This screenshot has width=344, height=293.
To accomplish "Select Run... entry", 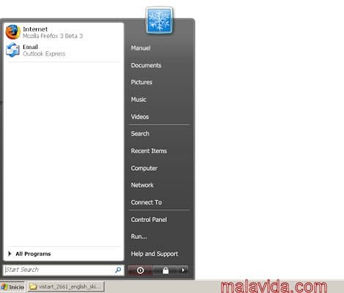I will [139, 237].
